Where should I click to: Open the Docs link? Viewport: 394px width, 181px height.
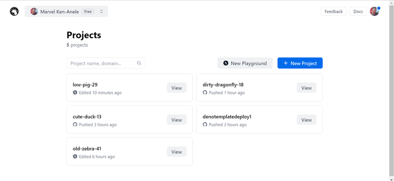coord(358,11)
